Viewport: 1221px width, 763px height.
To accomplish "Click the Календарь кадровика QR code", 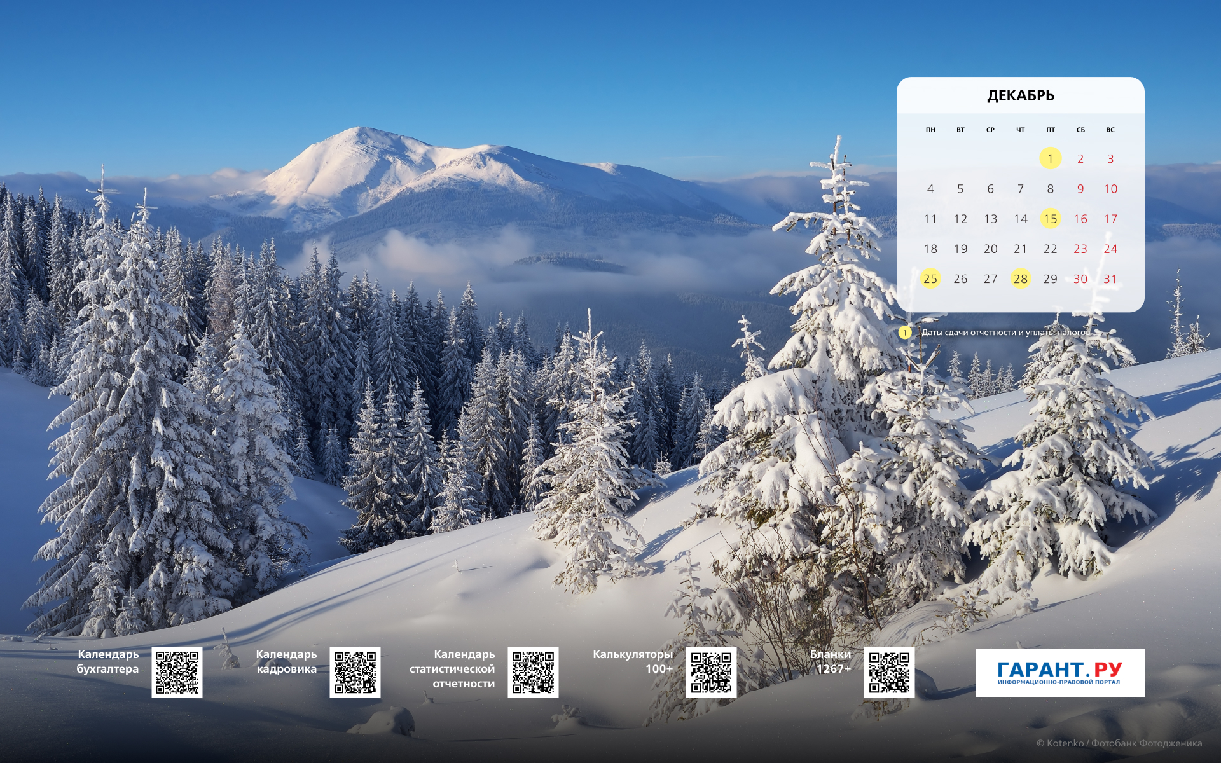I will click(x=355, y=672).
